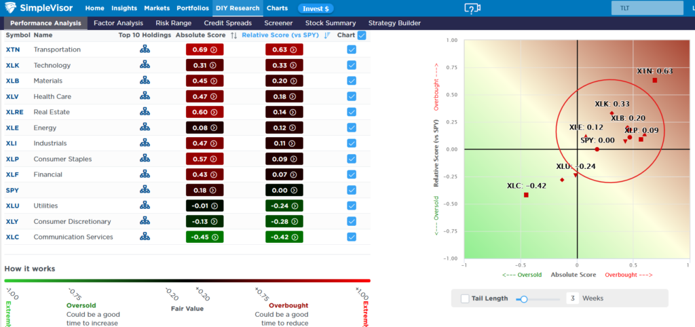Open the Strategy Builder tab
This screenshot has width=695, height=327.
pos(394,23)
